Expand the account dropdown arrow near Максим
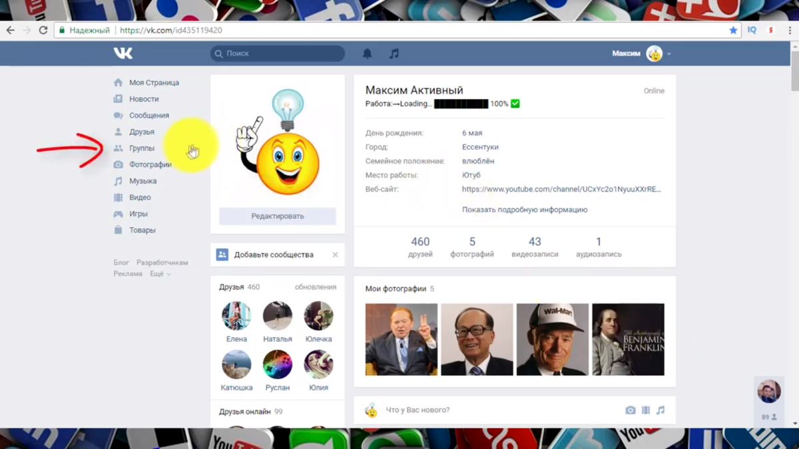Screen dimensions: 799x449 click(x=669, y=54)
